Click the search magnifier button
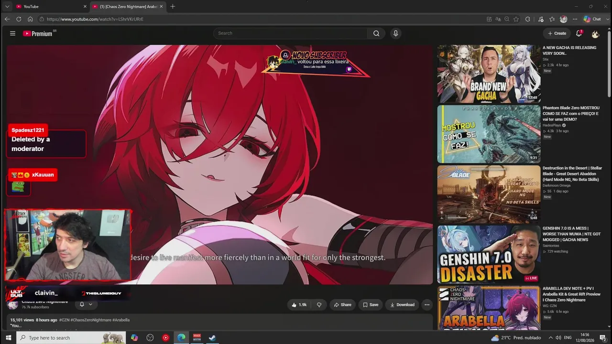The width and height of the screenshot is (612, 344). 376,33
